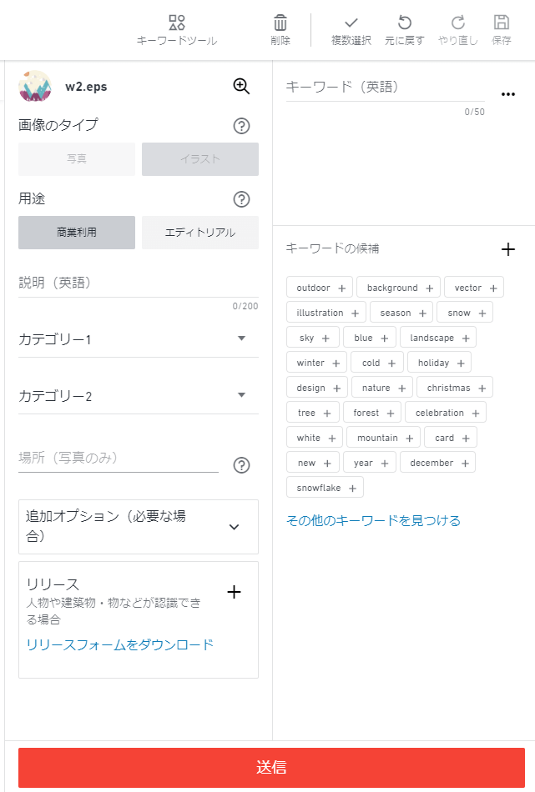Screen dimensions: 535x792
Task: Open help icon next to 用途
Action: (x=241, y=199)
